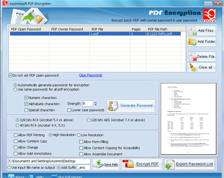Enable Allow Change
The height and width of the screenshot is (178, 224).
tap(16, 147)
